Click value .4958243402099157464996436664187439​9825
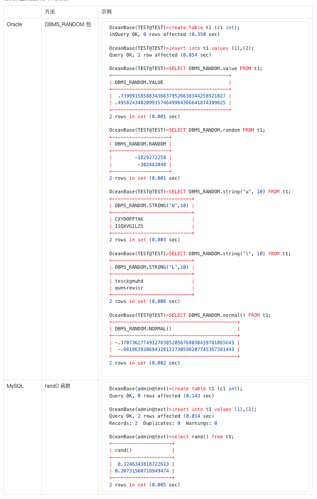 click(170, 103)
